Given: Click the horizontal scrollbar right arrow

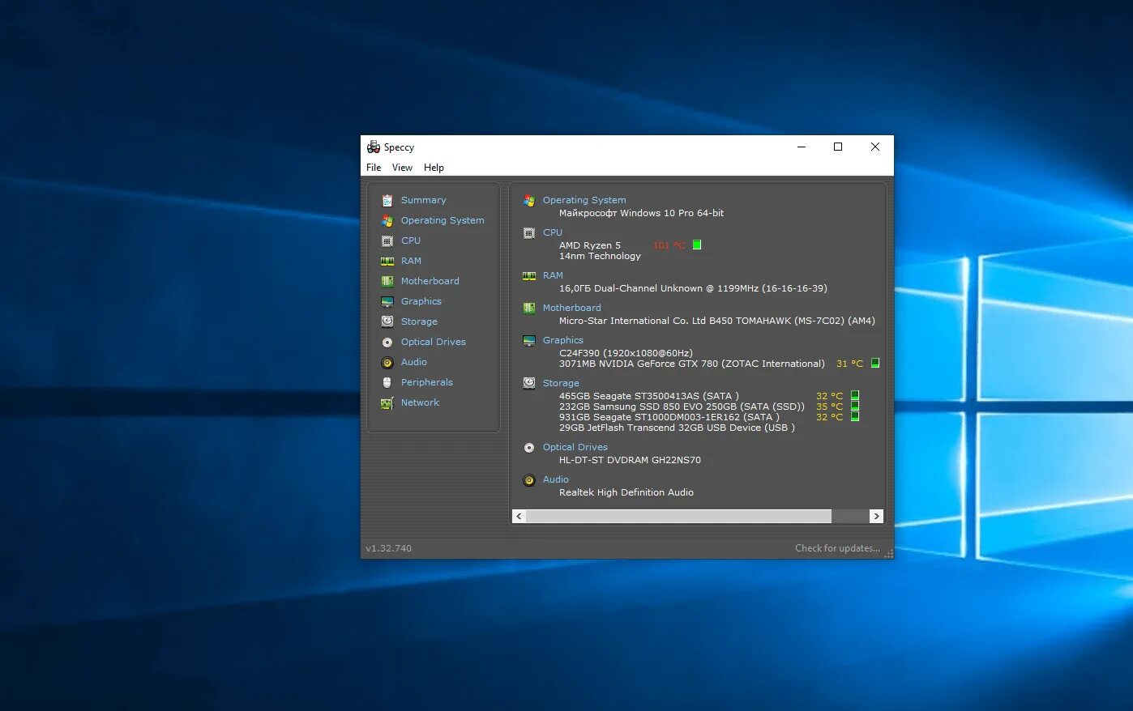Looking at the screenshot, I should tap(876, 516).
